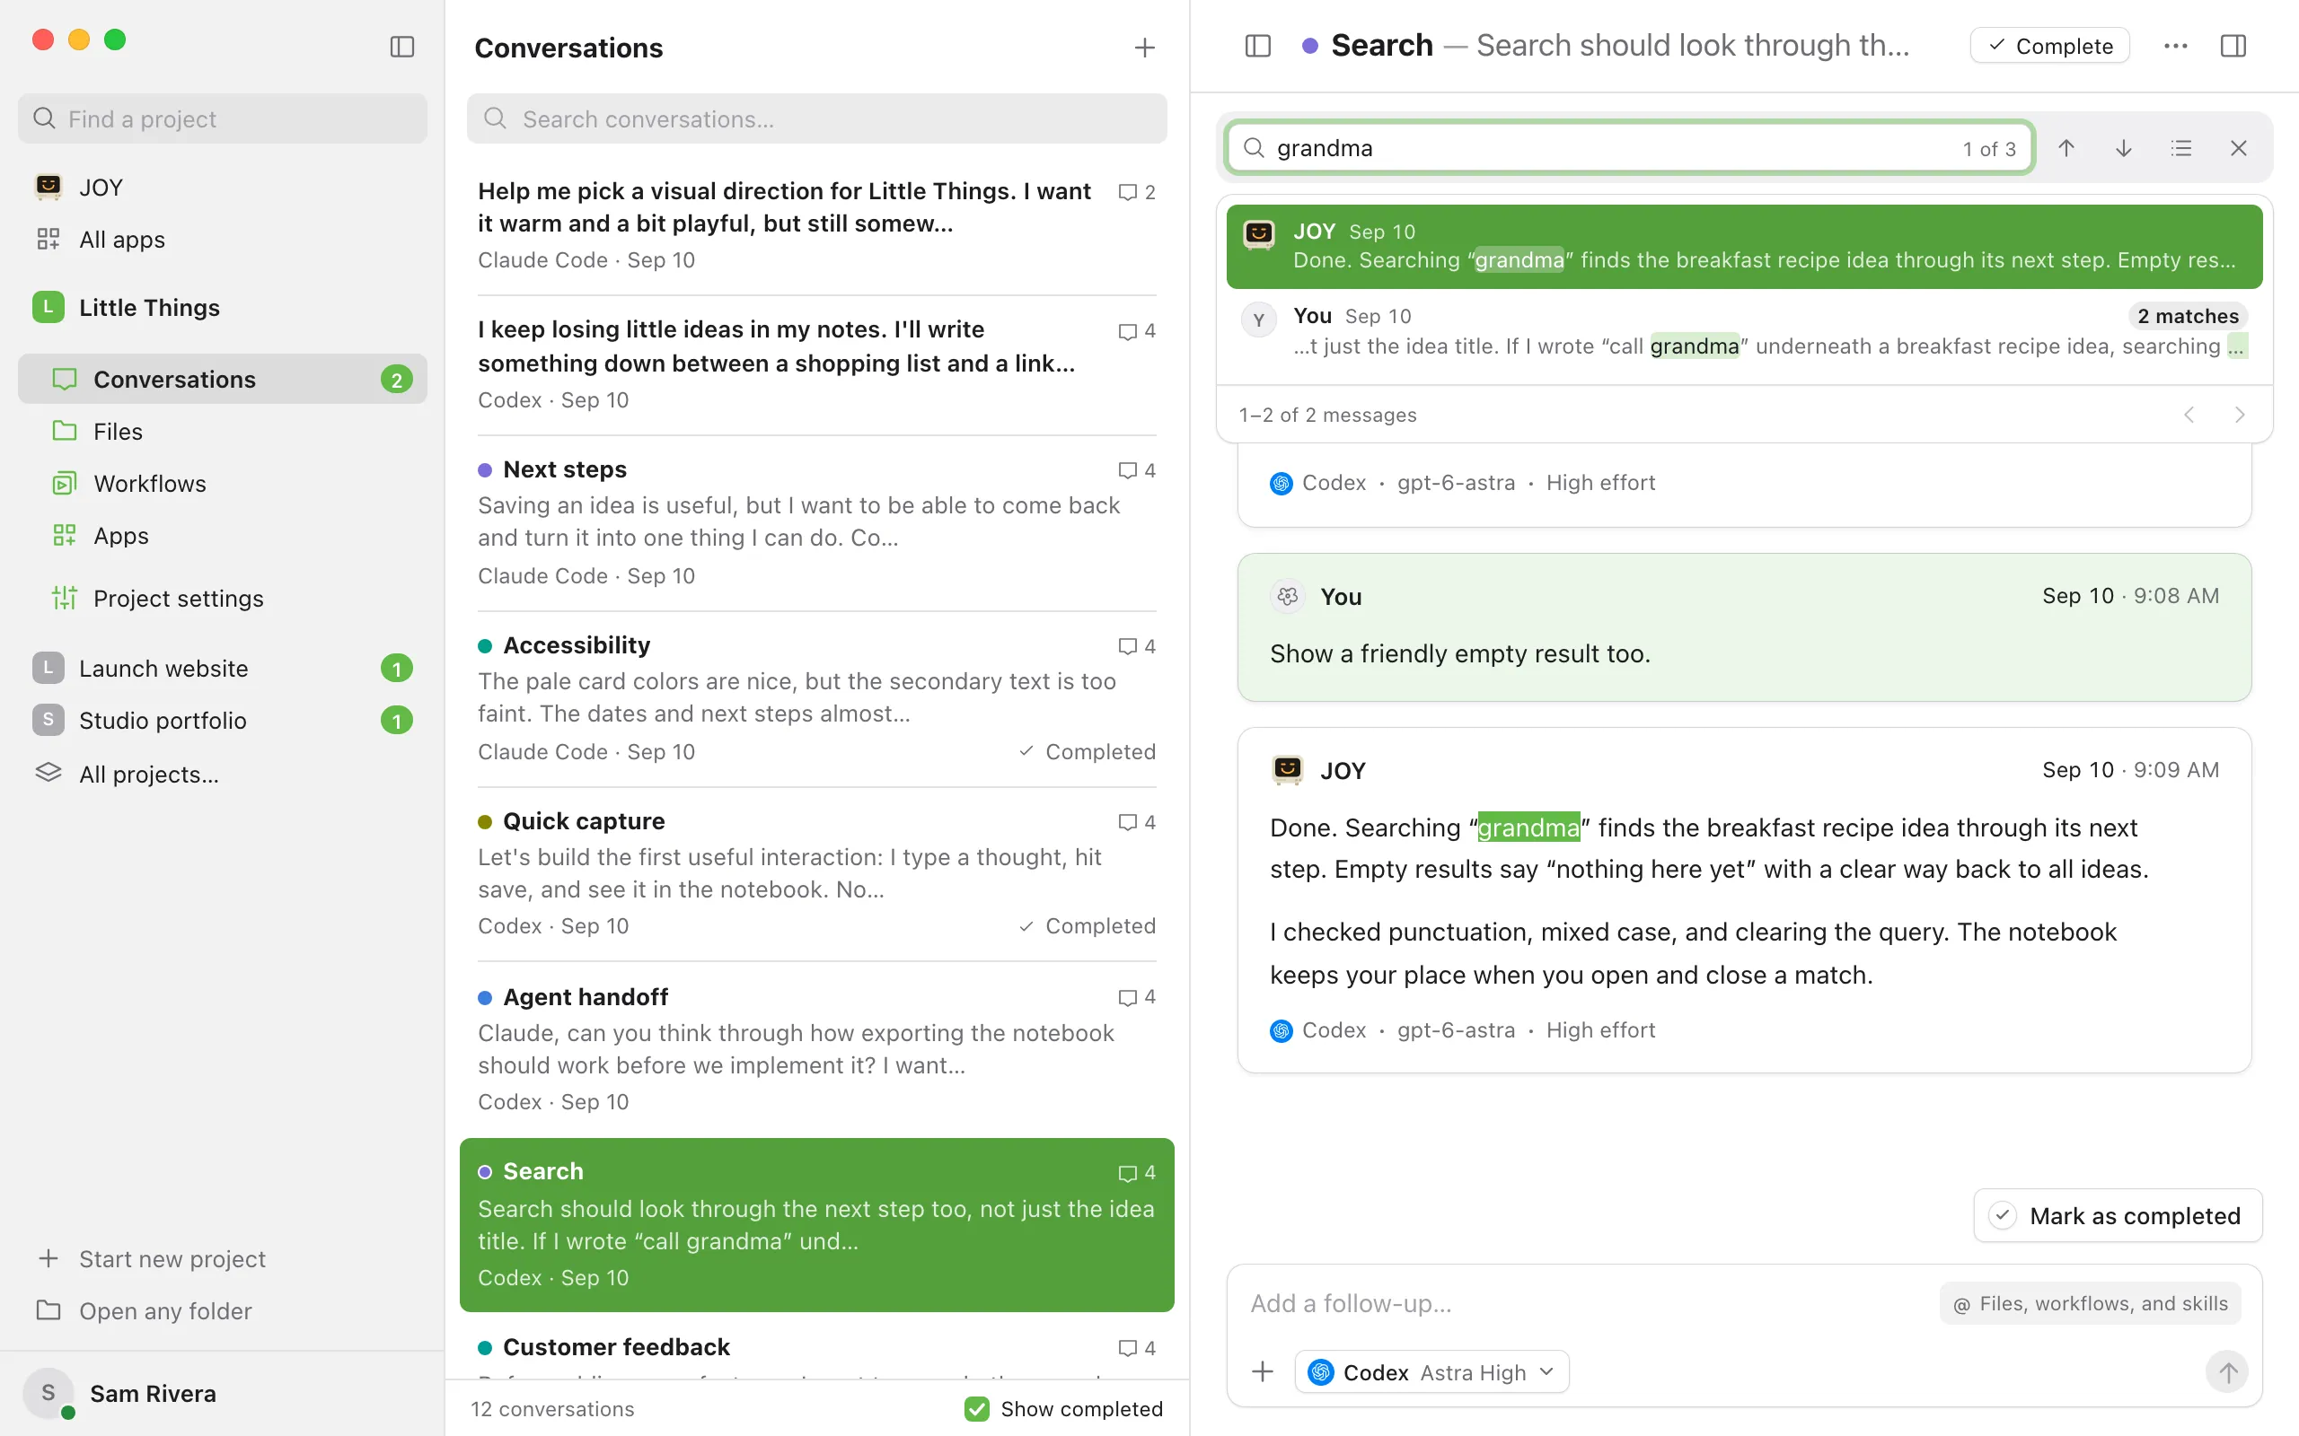Click Sam Rivera profile avatar
Viewport: 2299px width, 1436px height.
48,1393
